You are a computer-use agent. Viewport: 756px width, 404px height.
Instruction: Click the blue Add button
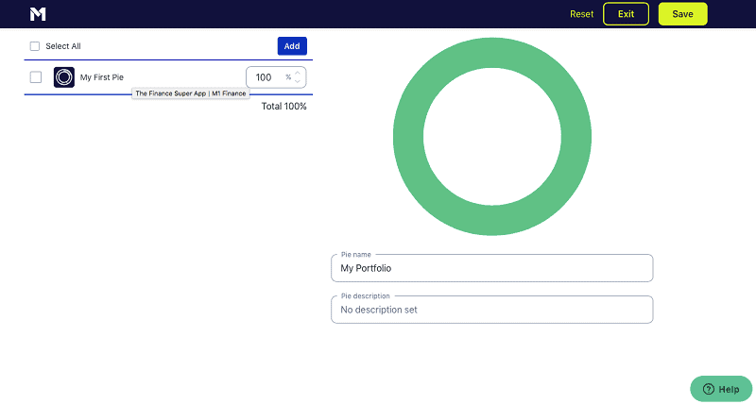point(292,46)
